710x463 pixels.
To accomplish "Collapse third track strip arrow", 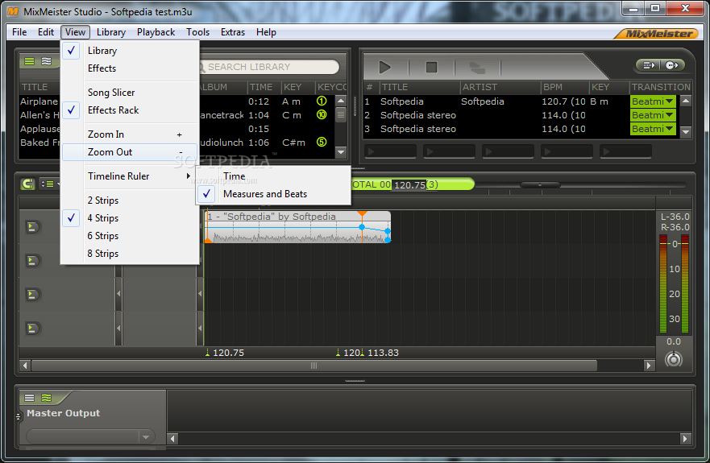I will pyautogui.click(x=118, y=294).
